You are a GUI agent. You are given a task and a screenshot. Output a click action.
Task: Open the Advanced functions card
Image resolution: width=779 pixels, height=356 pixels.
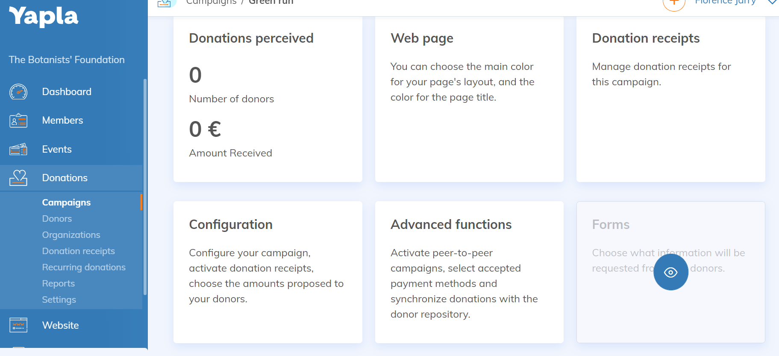(469, 272)
